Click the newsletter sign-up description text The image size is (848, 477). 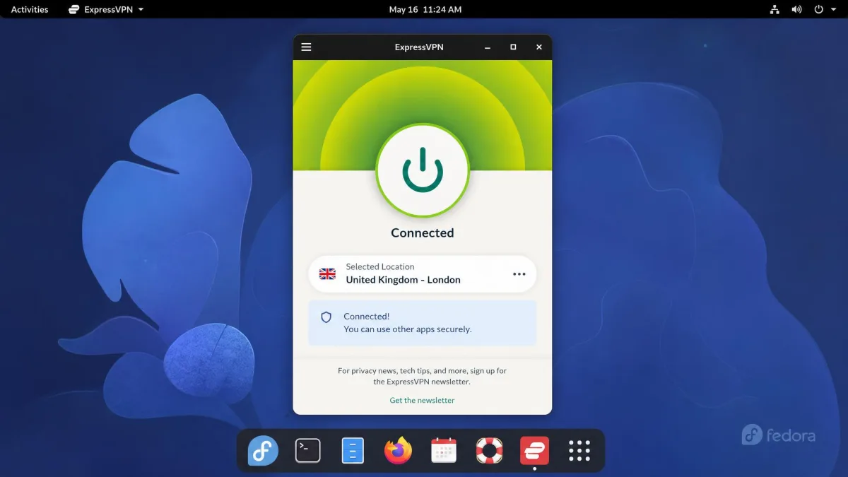point(423,376)
